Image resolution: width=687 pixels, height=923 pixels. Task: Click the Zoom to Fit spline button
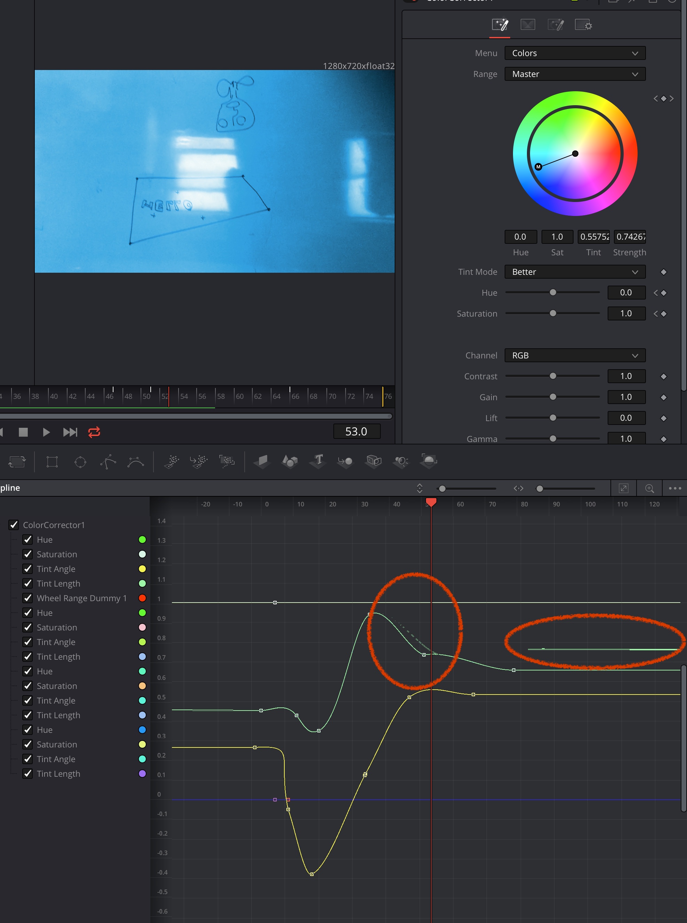point(623,488)
